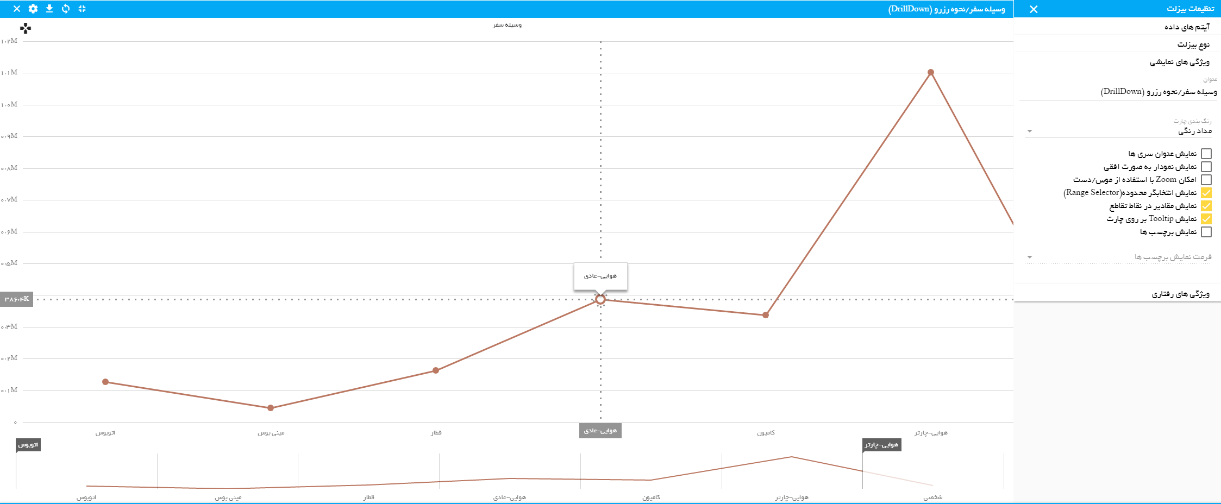Click the chart header title with (DrillDown)
The width and height of the screenshot is (1221, 504).
tap(947, 9)
